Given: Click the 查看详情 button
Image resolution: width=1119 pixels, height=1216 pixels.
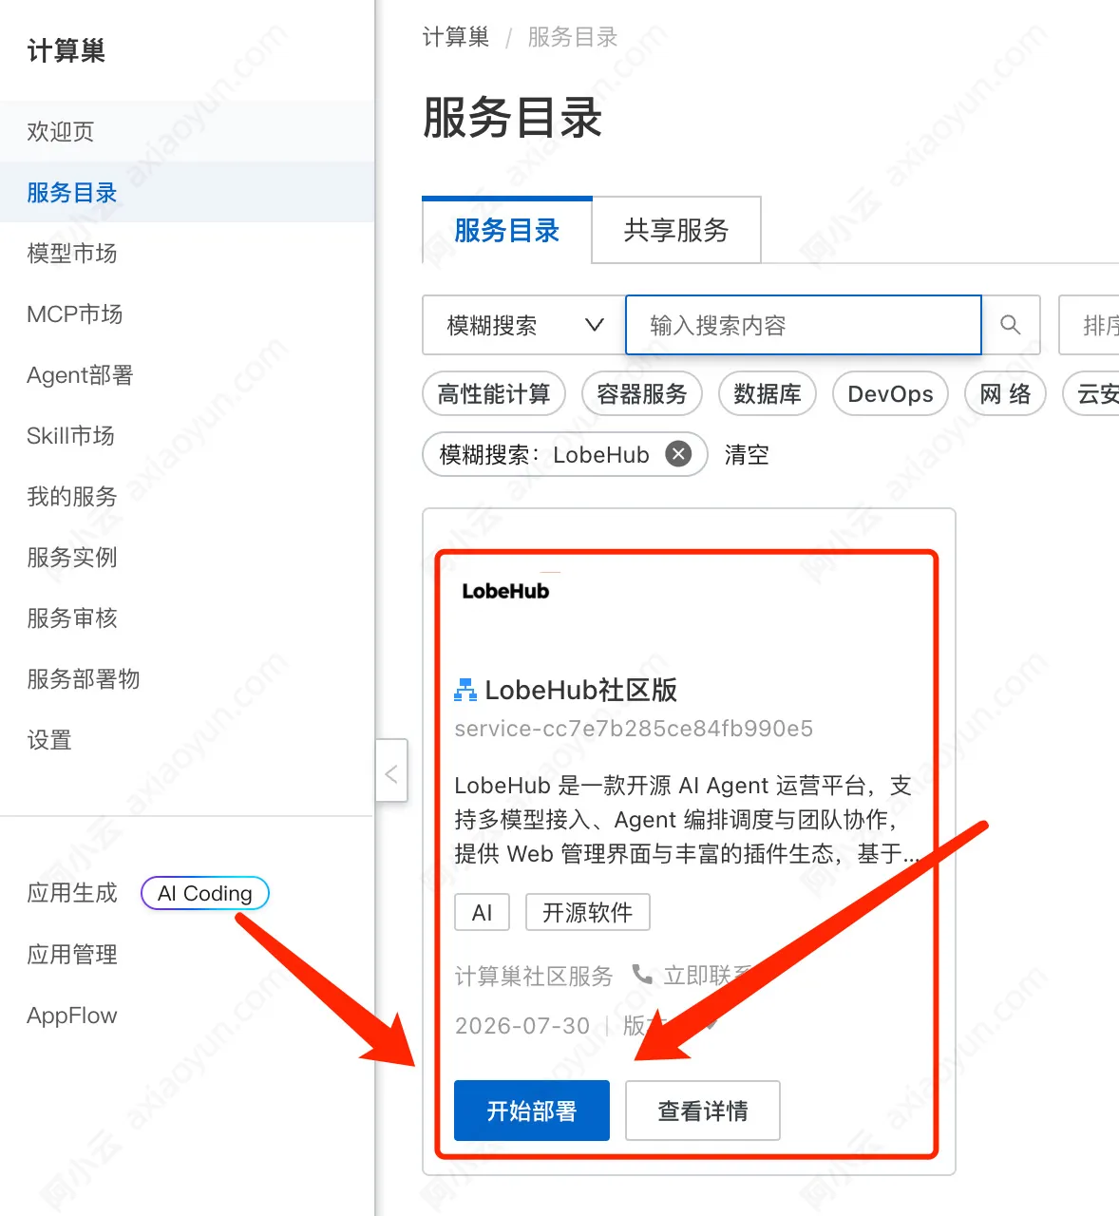Looking at the screenshot, I should pyautogui.click(x=703, y=1111).
